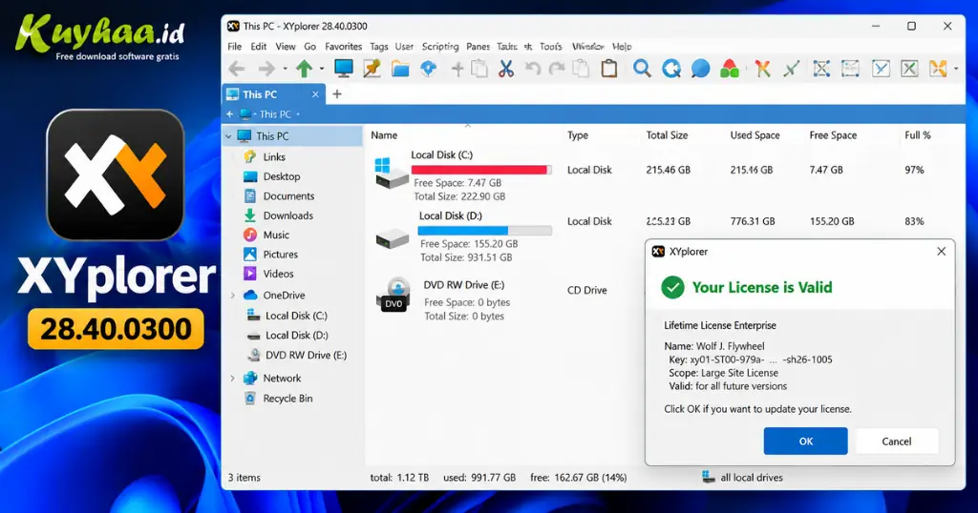Screen dimensions: 978x513
Task: Click the Local Disk (D:) drive icon in list
Action: (x=393, y=238)
